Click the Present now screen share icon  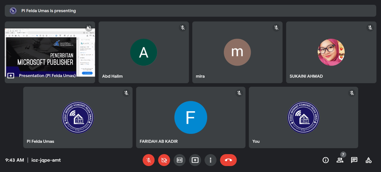coord(195,160)
